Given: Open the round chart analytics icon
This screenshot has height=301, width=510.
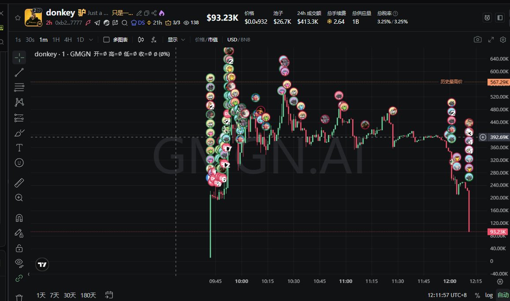Looking at the screenshot, I should click(106, 23).
